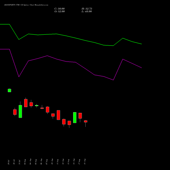Select the red 30 Jul candlestick

15,112
